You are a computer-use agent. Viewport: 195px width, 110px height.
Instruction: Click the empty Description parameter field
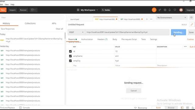click(175, 65)
